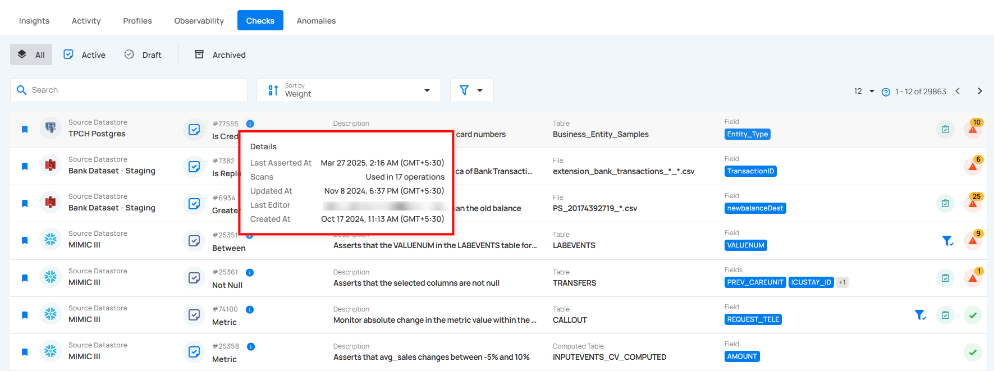Click the REQUEST_TELE field tag

point(753,319)
